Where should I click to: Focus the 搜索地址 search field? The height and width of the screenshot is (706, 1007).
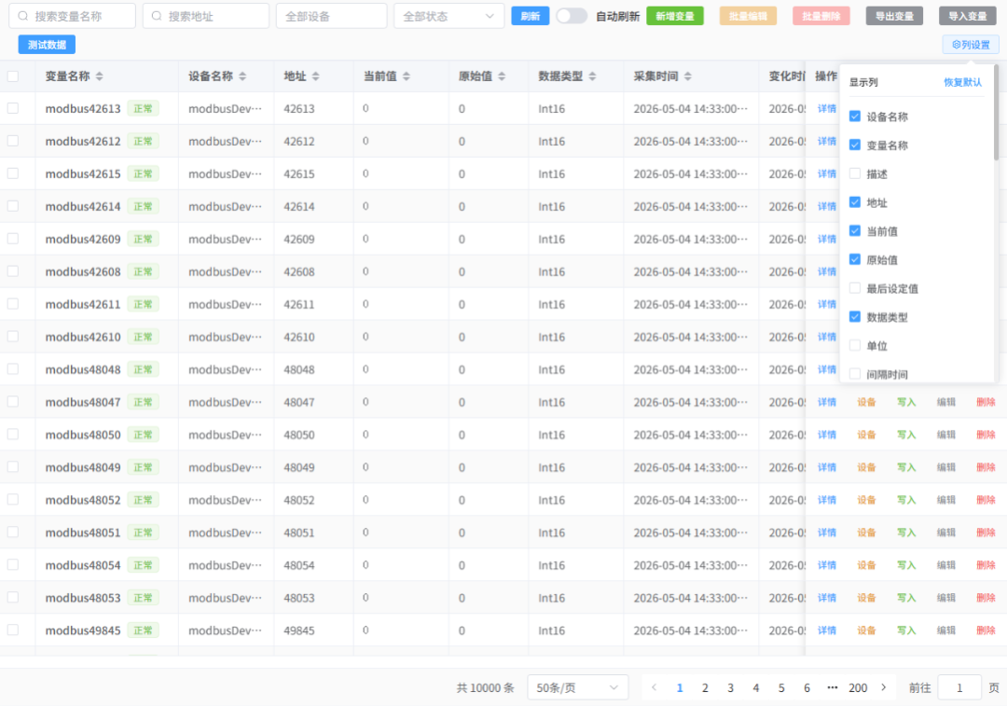[x=205, y=16]
